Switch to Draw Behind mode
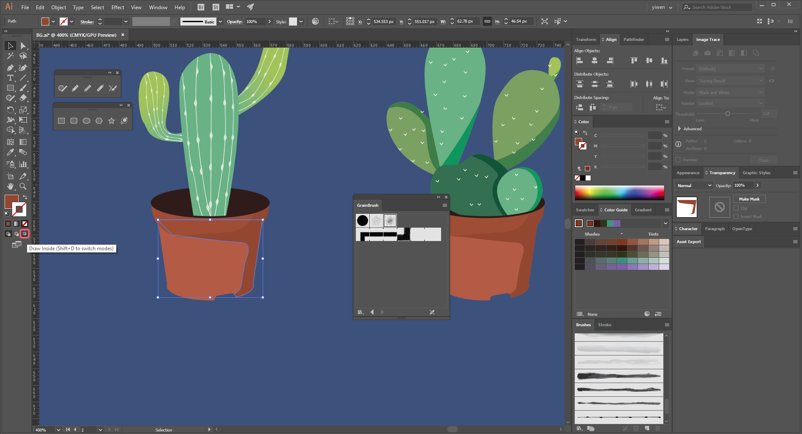Viewport: 802px width, 434px height. click(x=17, y=234)
